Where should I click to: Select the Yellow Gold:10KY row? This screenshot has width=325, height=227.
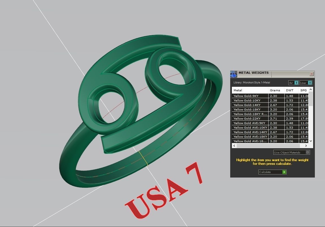click(x=270, y=101)
